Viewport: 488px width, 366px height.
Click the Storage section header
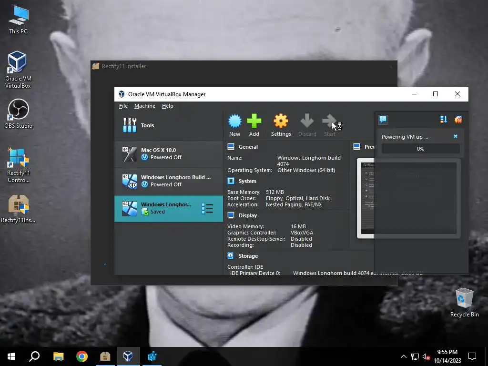click(x=248, y=256)
